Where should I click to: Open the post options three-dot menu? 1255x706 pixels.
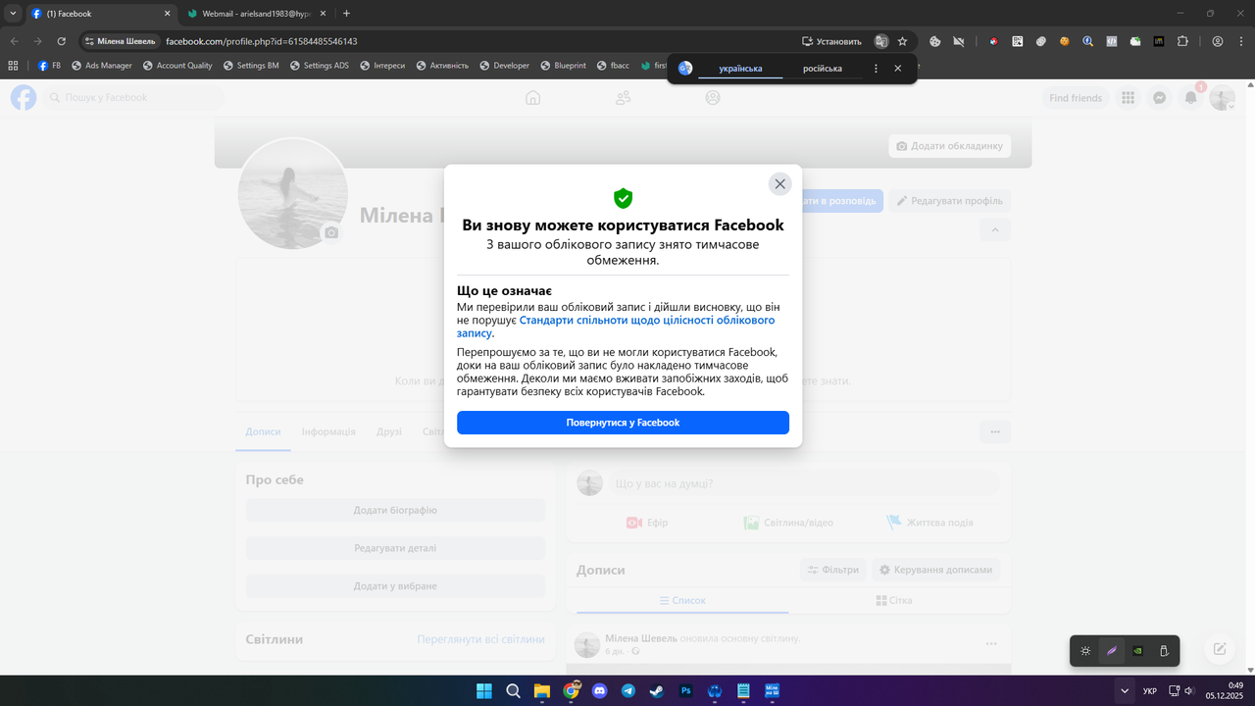pyautogui.click(x=990, y=644)
